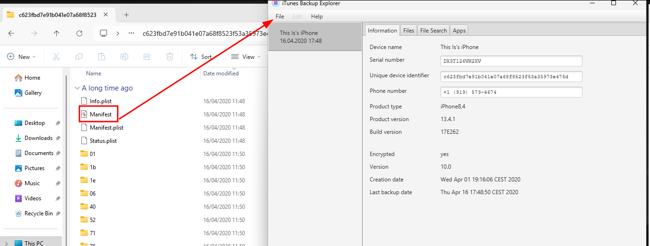Viewport: 650px width, 246px height.
Task: Show hidden path with ellipsis button
Action: tap(131, 33)
